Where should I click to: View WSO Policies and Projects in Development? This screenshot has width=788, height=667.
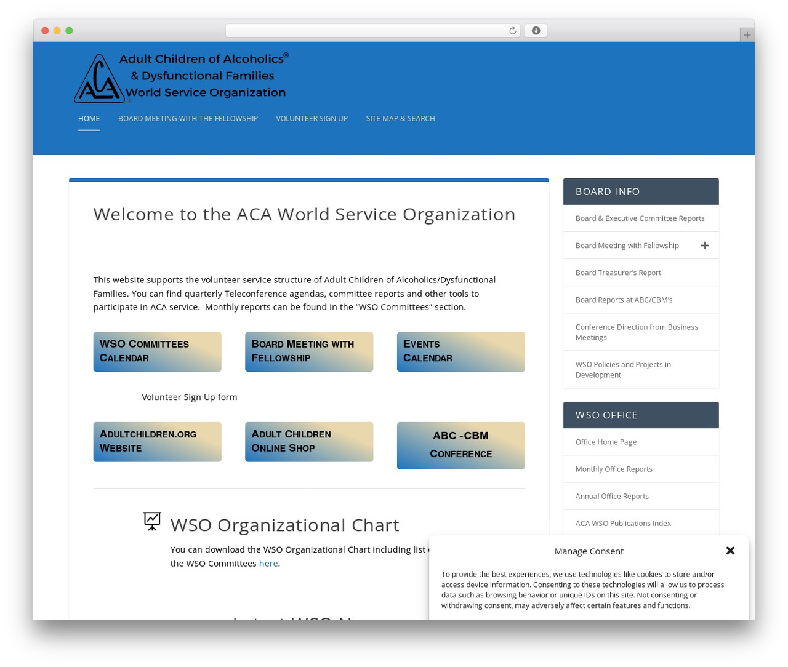pos(623,370)
